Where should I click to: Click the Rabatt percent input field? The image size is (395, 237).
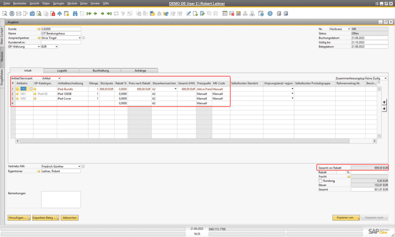pyautogui.click(x=341, y=173)
